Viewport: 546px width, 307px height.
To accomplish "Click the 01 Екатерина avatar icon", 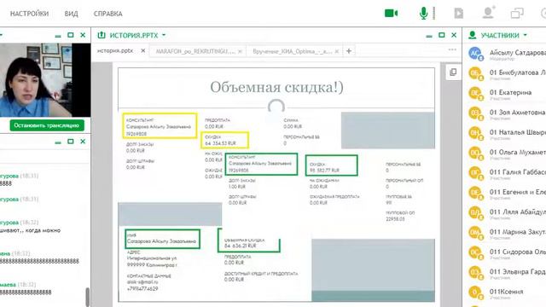I will pyautogui.click(x=475, y=93).
